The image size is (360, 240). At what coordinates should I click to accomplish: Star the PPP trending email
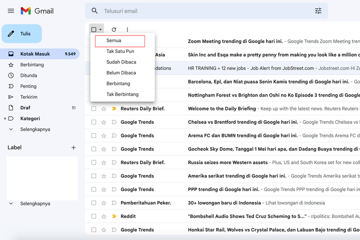click(x=104, y=190)
